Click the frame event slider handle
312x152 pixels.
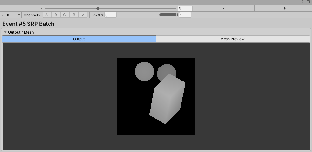98,8
